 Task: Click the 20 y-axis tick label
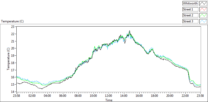pyautogui.click(x=12, y=48)
